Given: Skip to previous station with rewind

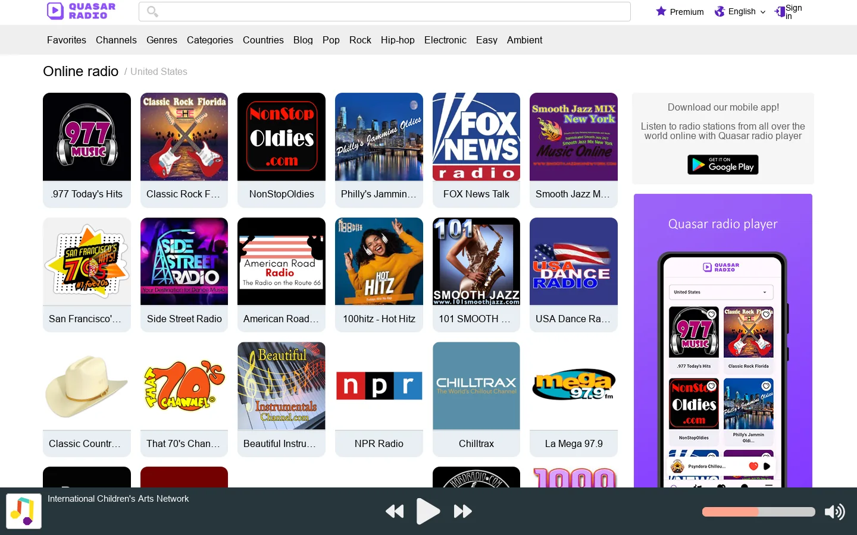Looking at the screenshot, I should pyautogui.click(x=395, y=511).
